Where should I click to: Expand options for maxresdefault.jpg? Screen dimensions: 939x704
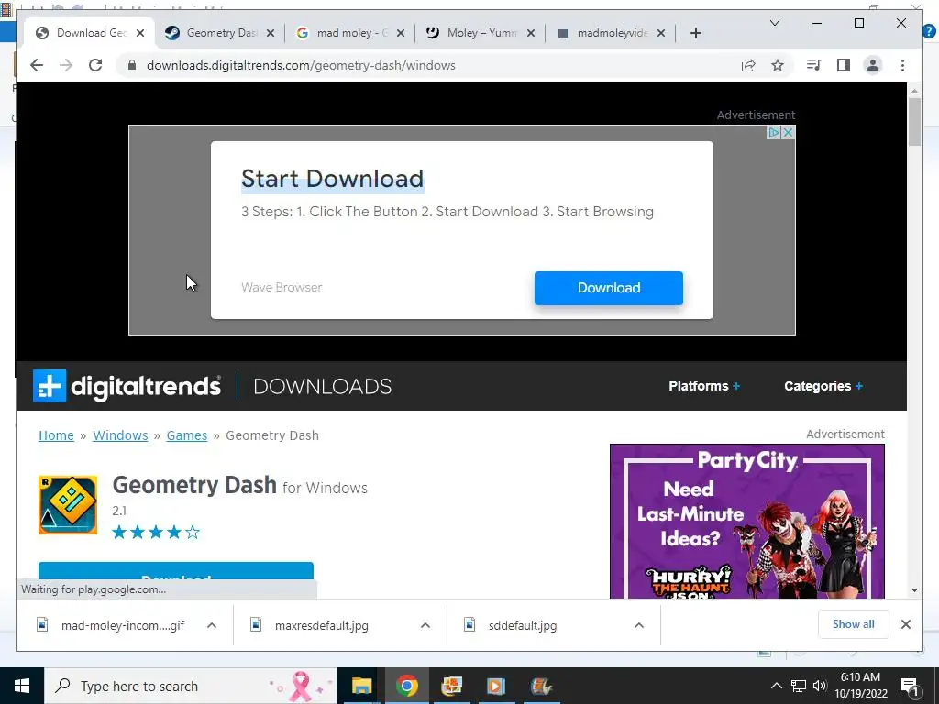tap(425, 625)
